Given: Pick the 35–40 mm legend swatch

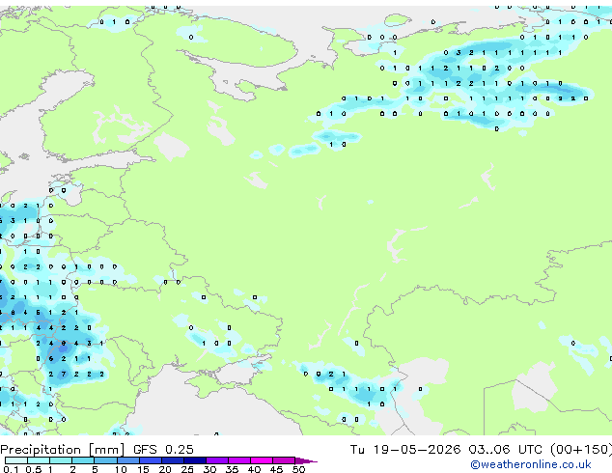Looking at the screenshot, I should click(x=239, y=460).
